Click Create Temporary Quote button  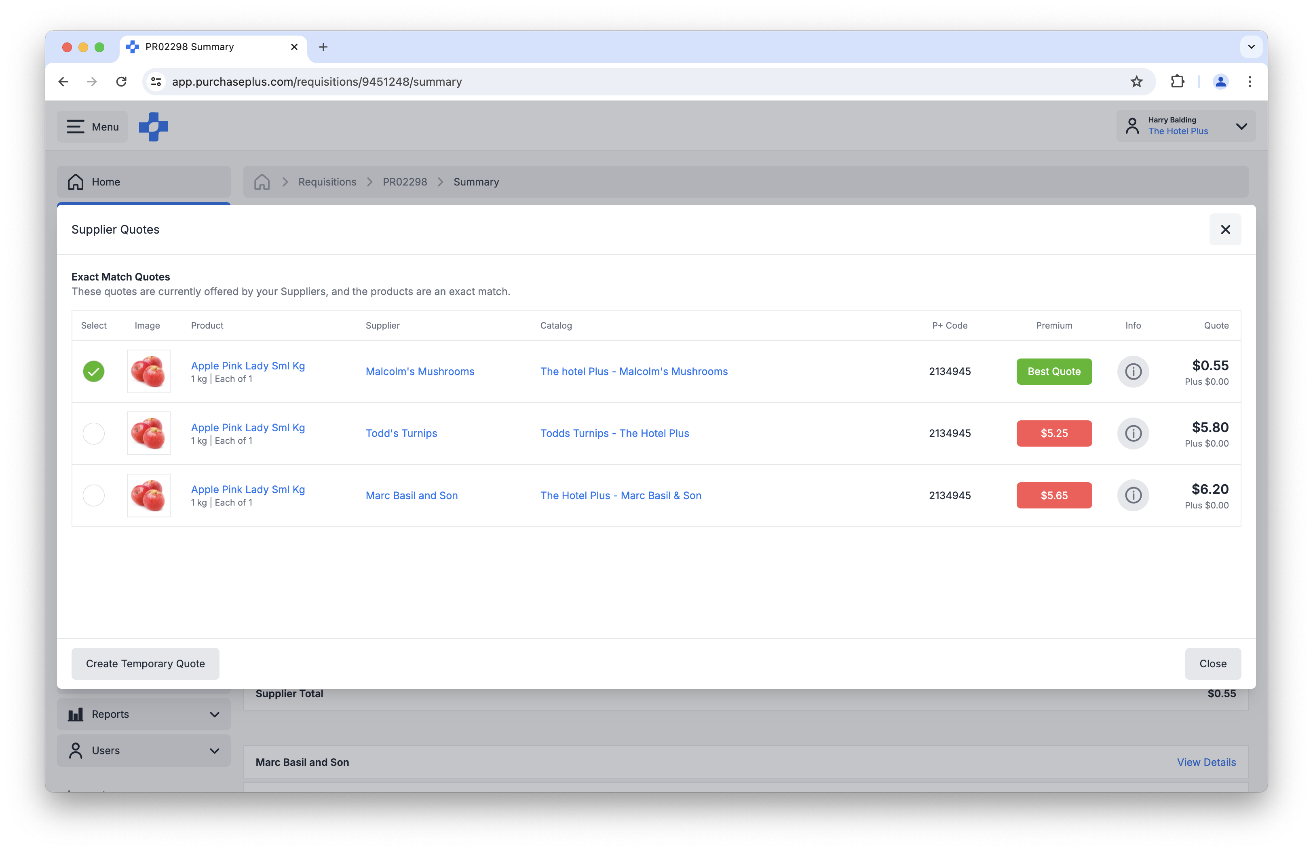click(145, 663)
